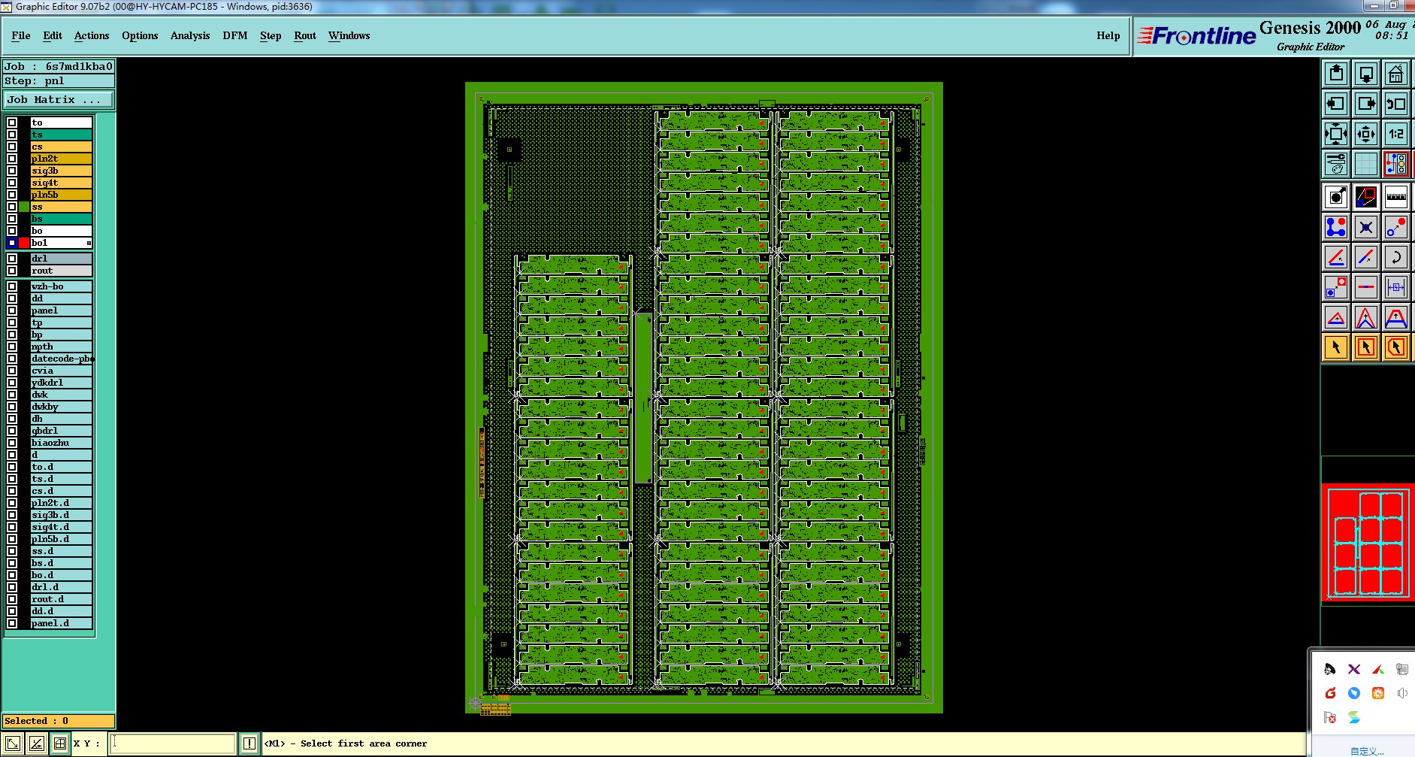Click the red line over blue bar edit icon
Screen dimensions: 1415x757
(1336, 257)
